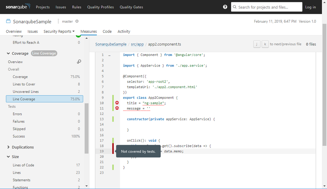327x189 pixels.
Task: Switch to the Overview tab
Action: click(x=14, y=31)
